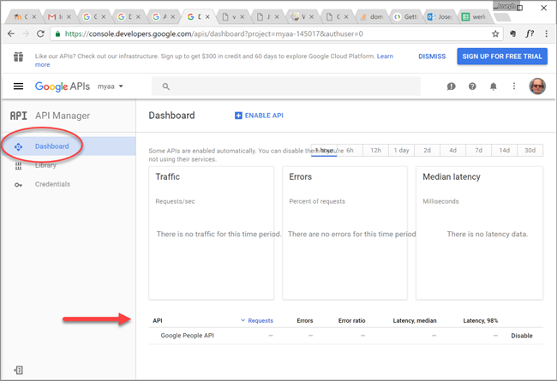Bookmark page with the star icon
This screenshot has height=381, width=557.
[495, 33]
